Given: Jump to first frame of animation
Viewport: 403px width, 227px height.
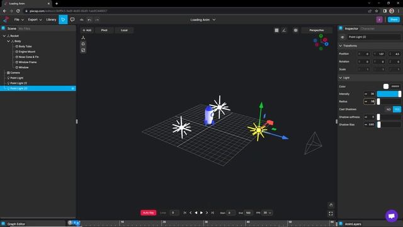Looking at the screenshot, I should (x=184, y=213).
